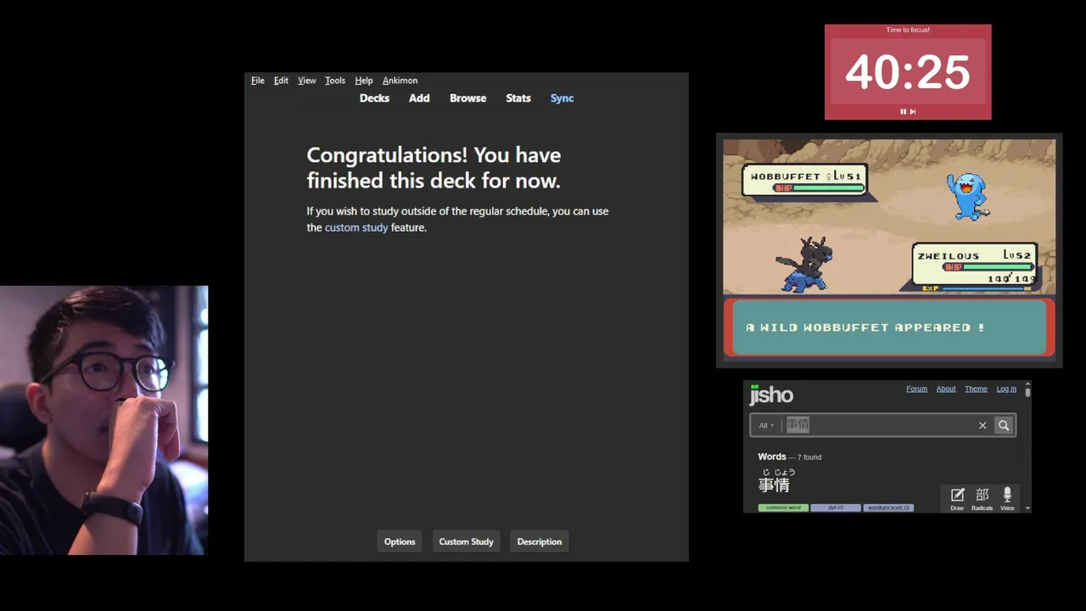Click the Wobbuffet HP bar
This screenshot has width=1086, height=611.
[817, 188]
